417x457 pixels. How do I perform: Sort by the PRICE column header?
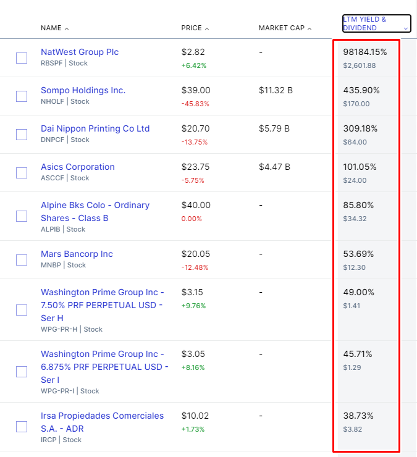pyautogui.click(x=195, y=28)
